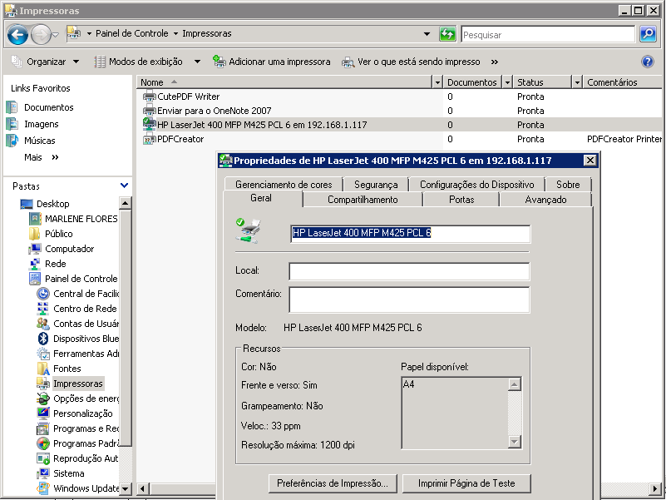Open the Nome column filter dropdown
Viewport: 666px width, 500px height.
point(437,82)
